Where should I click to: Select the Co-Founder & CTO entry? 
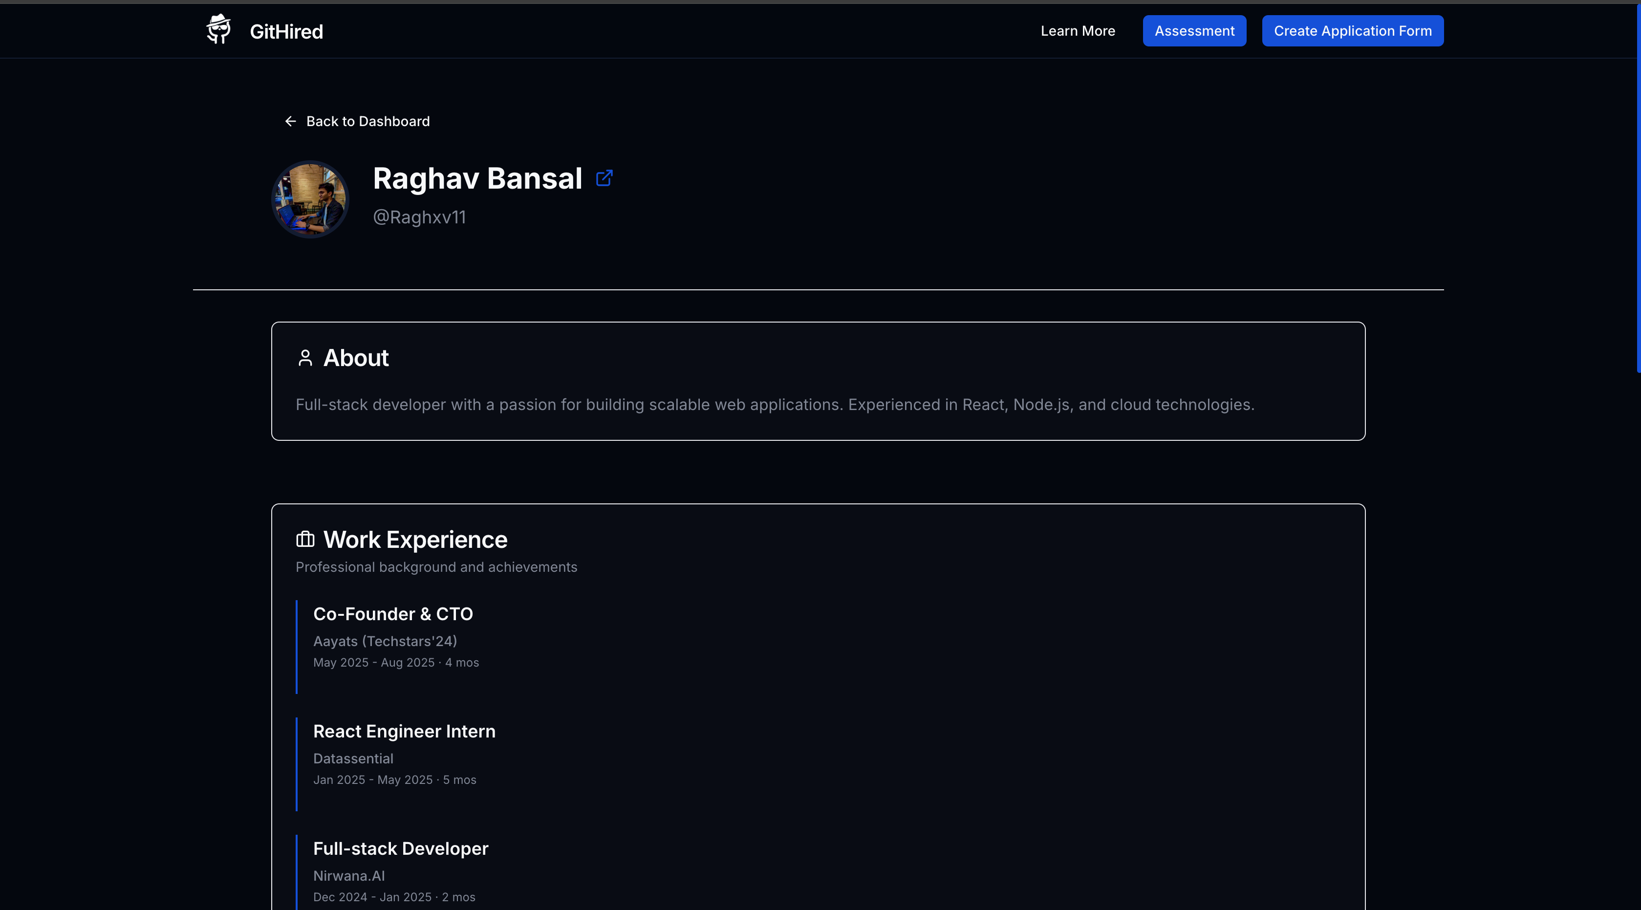[x=392, y=614]
